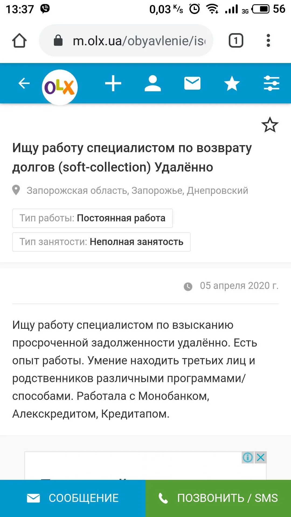
Task: Close the advertisement banner
Action: click(261, 457)
